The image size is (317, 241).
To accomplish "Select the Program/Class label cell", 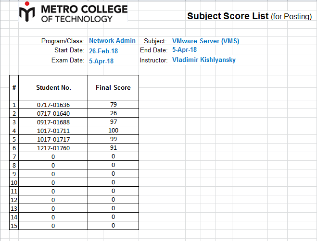I will (x=63, y=41).
